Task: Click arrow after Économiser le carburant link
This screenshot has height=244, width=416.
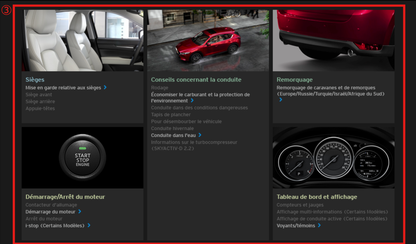Action: click(192, 101)
